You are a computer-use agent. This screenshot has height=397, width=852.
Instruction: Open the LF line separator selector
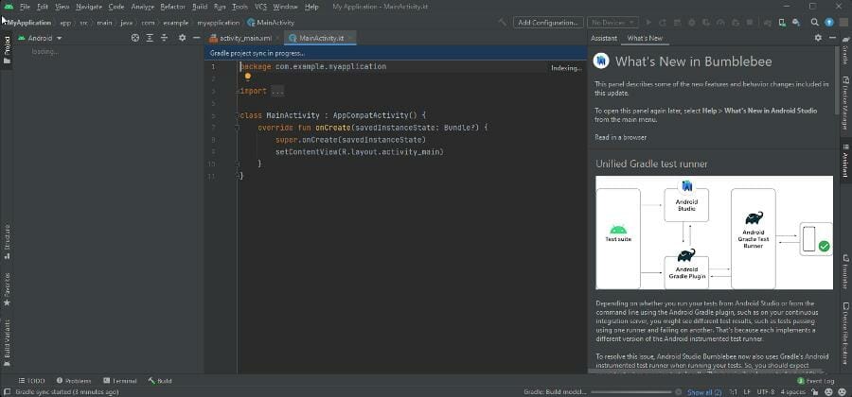747,391
